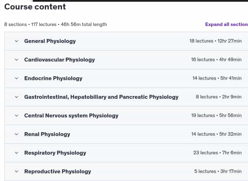Expand the Endocrine Physiology chevron
The height and width of the screenshot is (181, 248).
(x=17, y=78)
